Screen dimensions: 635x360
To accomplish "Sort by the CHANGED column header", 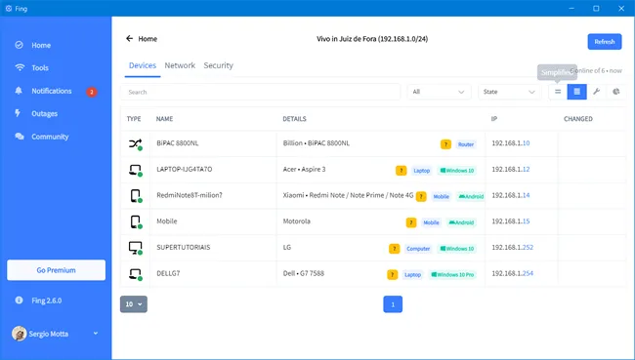I will point(578,119).
